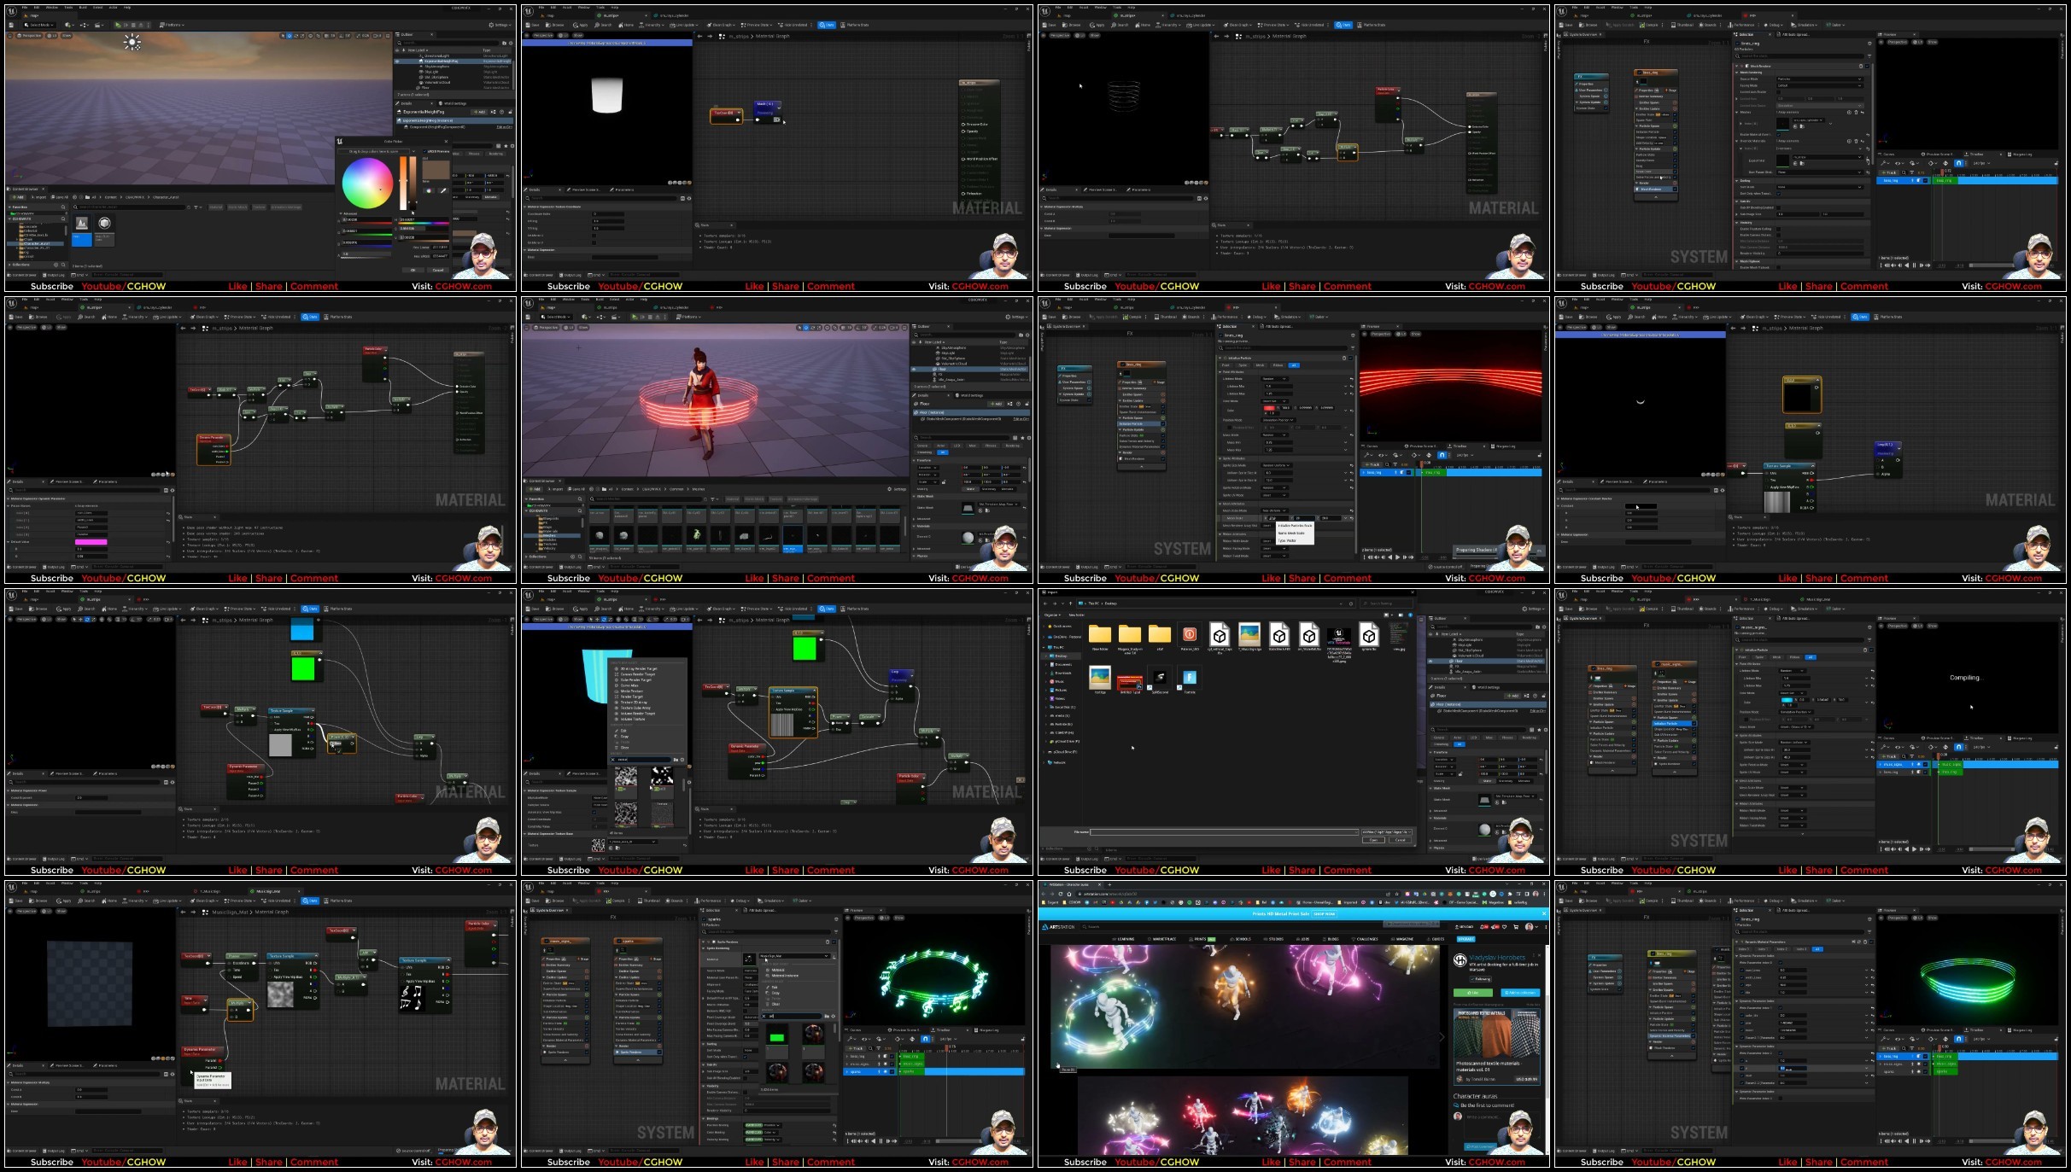Click the green Like button on ArtStation
The image size is (2071, 1172).
point(1473,993)
